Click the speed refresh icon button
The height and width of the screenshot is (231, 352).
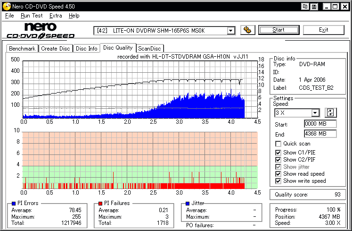tap(330, 112)
